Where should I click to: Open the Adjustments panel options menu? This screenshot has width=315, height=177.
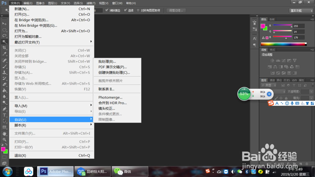pyautogui.click(x=312, y=50)
